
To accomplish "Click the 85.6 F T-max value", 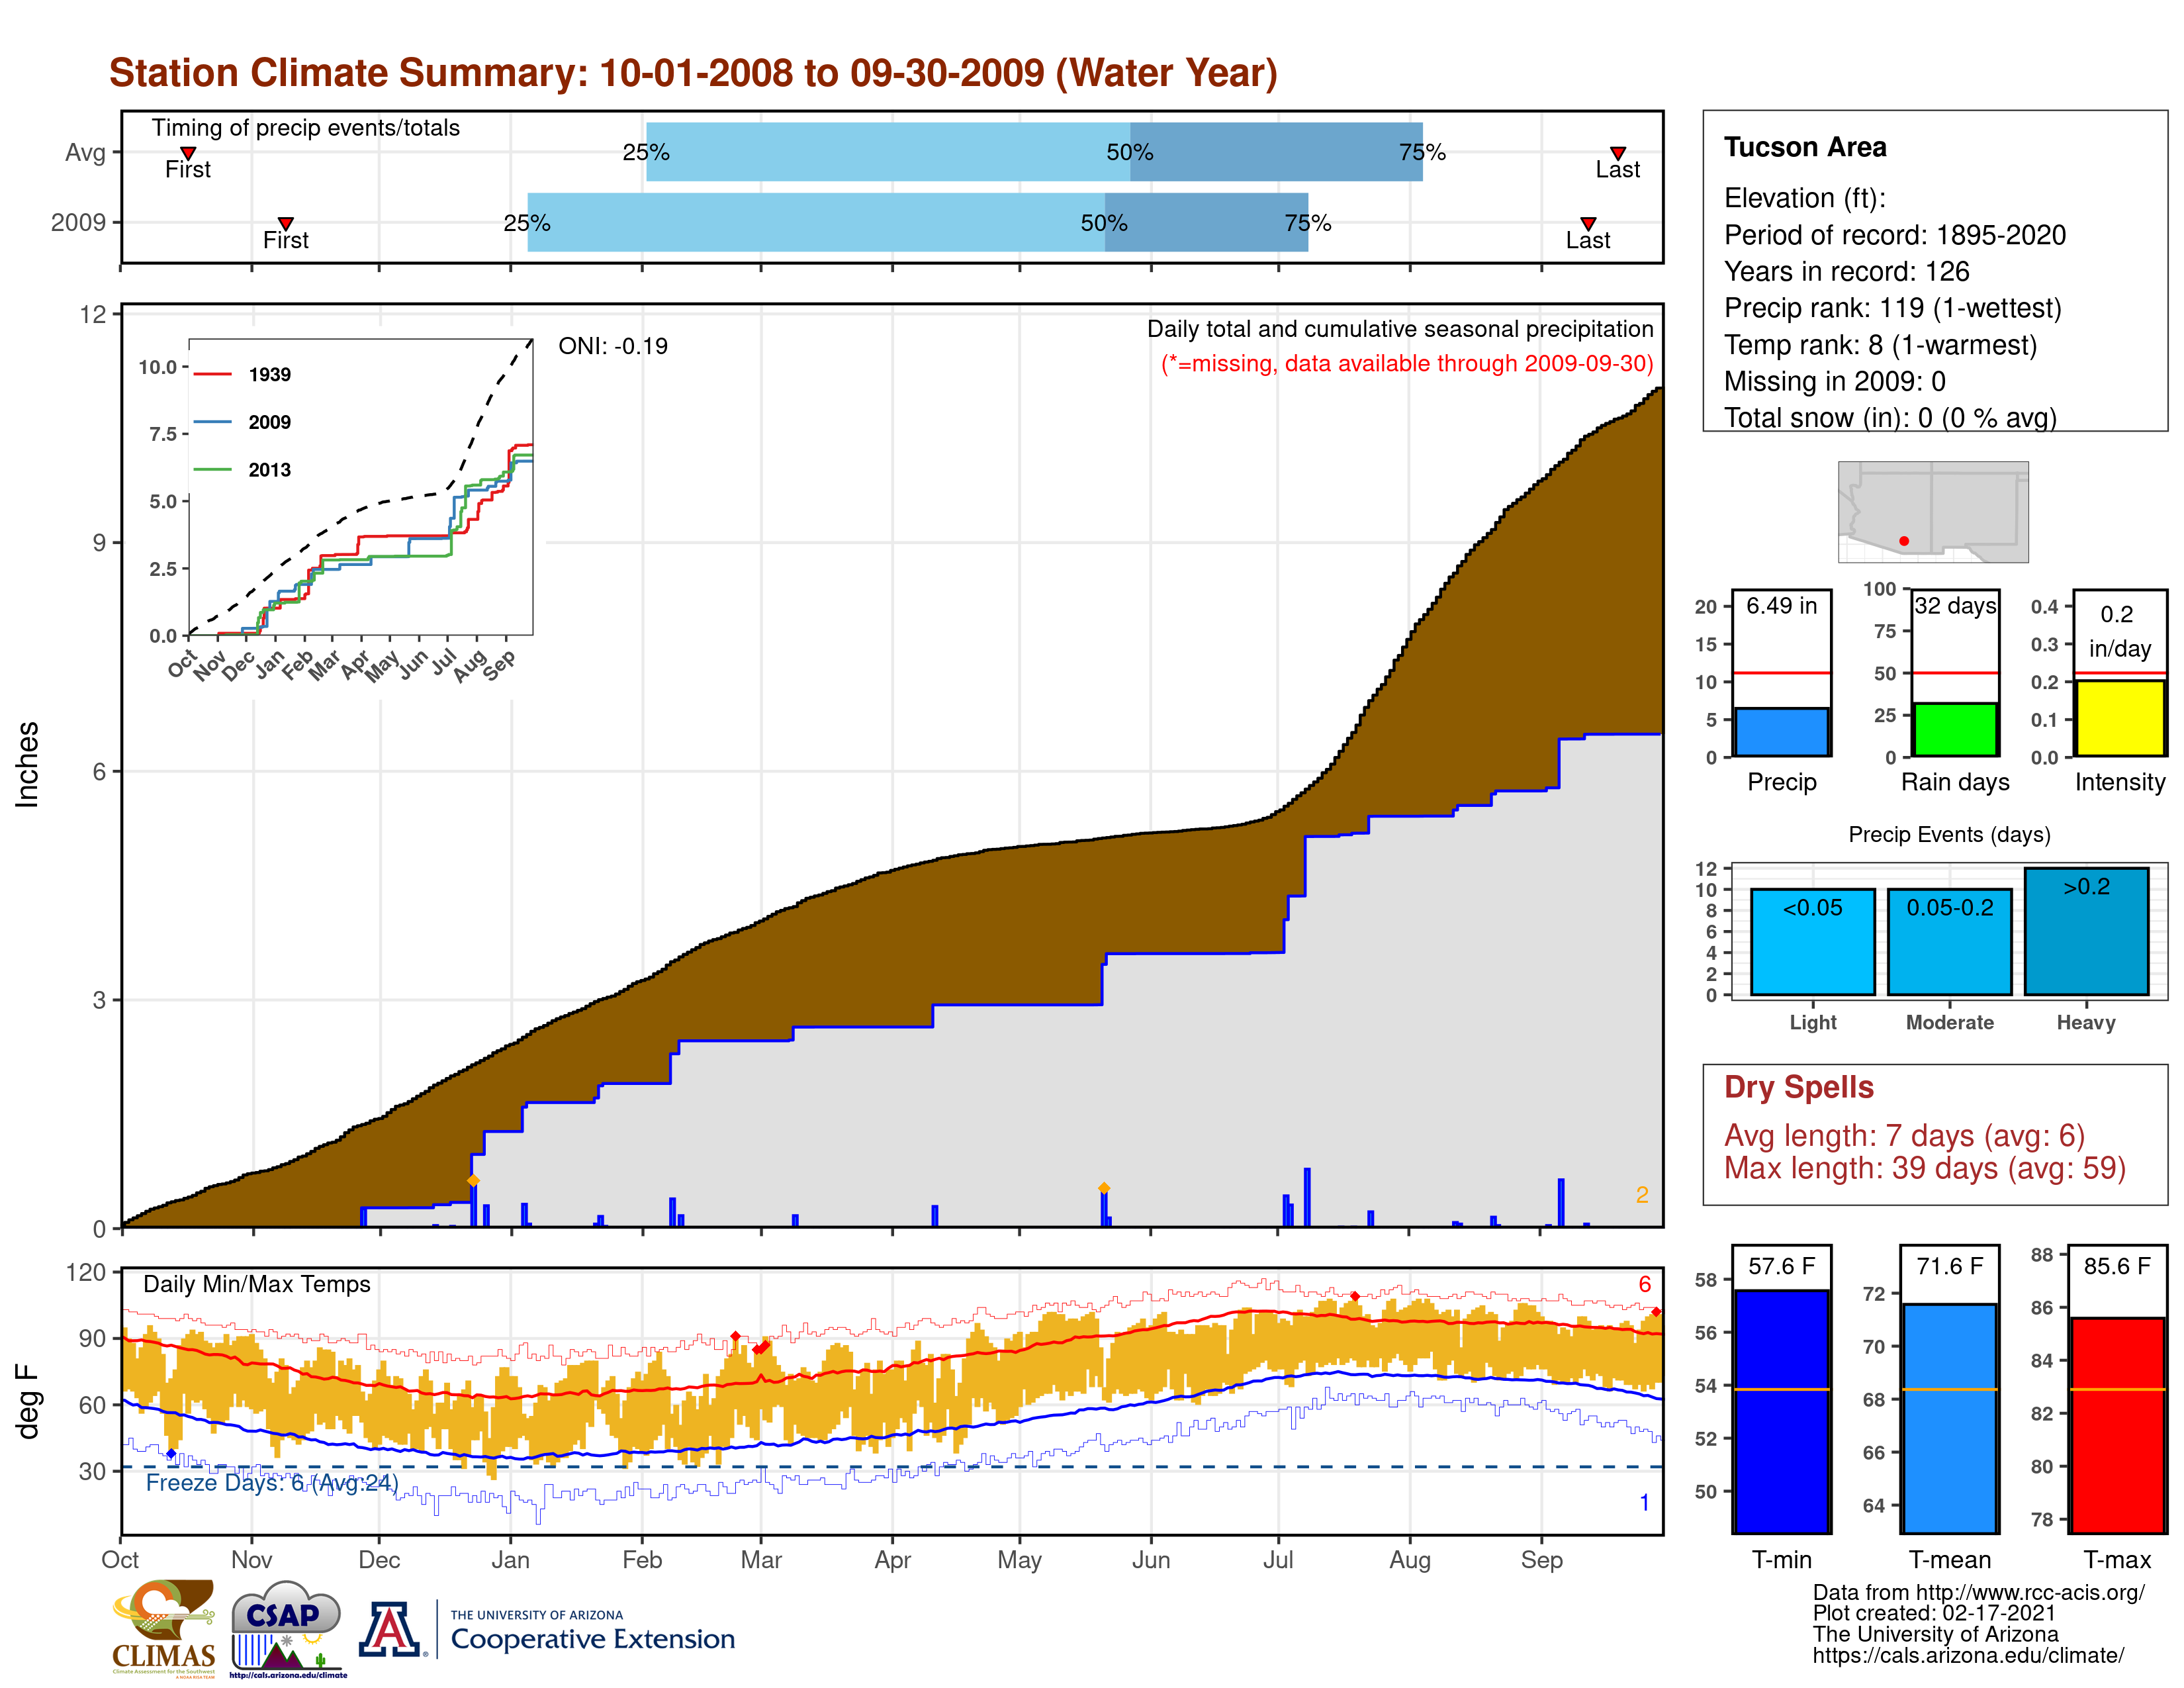I will pyautogui.click(x=2118, y=1266).
